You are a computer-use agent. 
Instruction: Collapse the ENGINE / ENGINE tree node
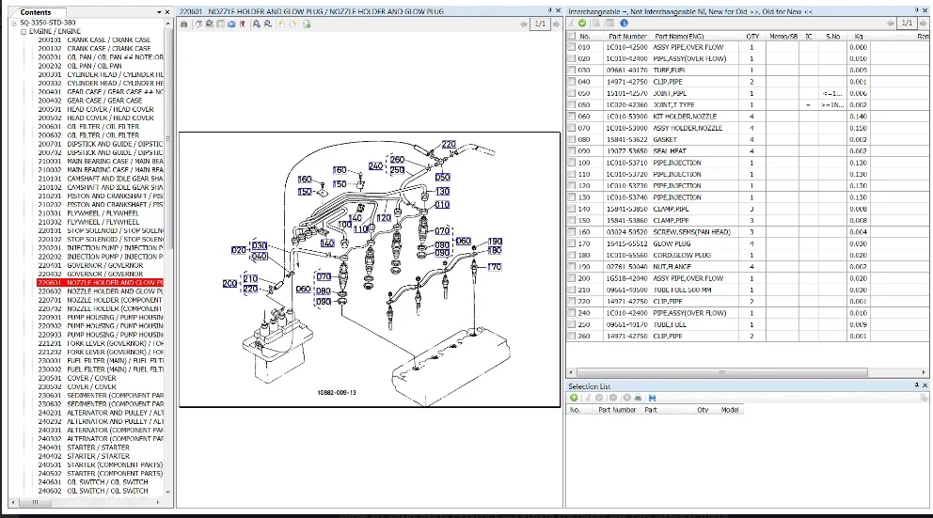click(24, 31)
